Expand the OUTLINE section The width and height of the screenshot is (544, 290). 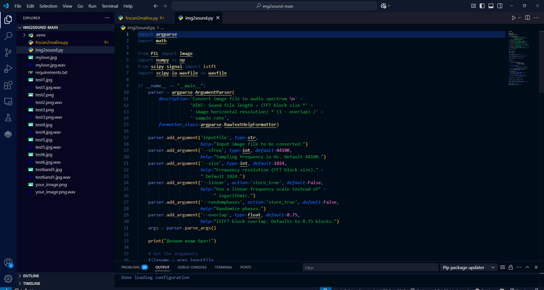[31, 275]
